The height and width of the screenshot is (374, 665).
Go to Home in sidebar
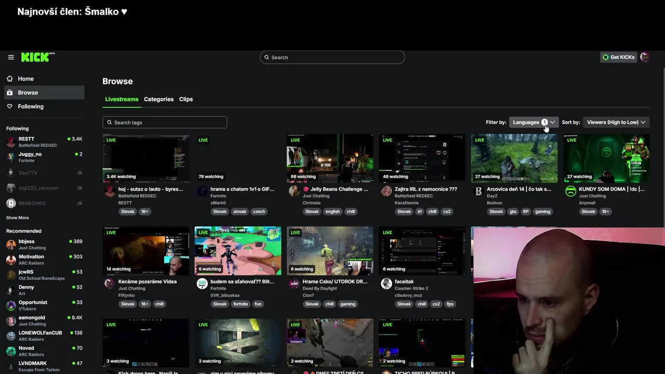(44, 78)
